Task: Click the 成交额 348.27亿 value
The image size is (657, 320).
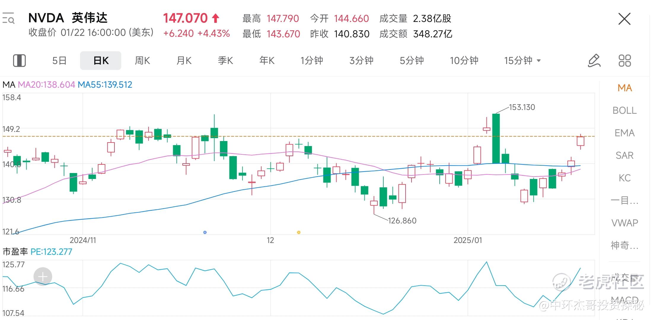Action: pos(433,34)
